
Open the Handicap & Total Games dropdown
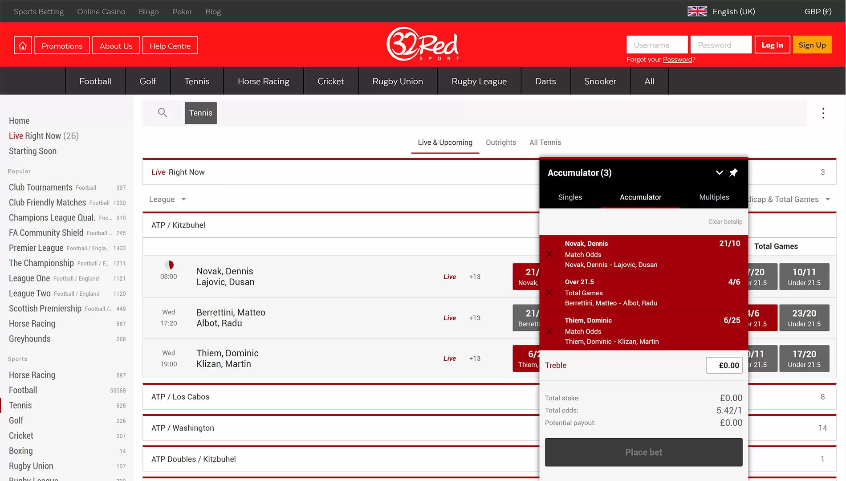tap(789, 199)
